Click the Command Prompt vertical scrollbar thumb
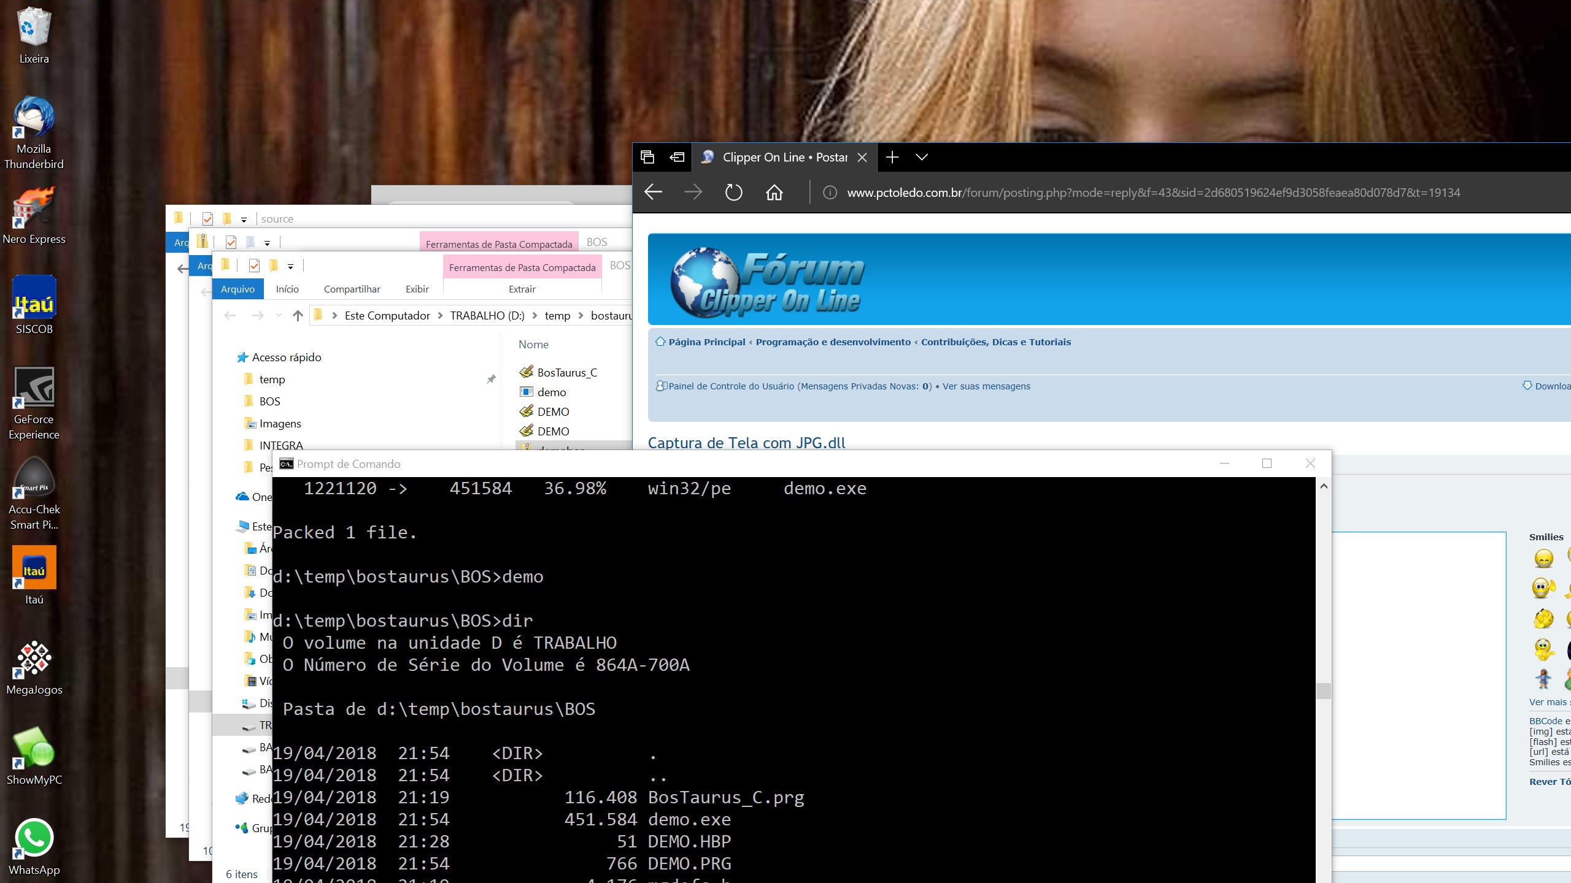Screen dimensions: 1571x883 1324,691
